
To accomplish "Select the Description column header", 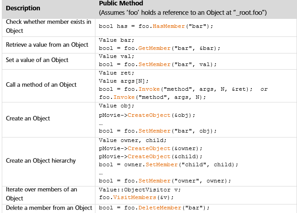I will [x=23, y=9].
